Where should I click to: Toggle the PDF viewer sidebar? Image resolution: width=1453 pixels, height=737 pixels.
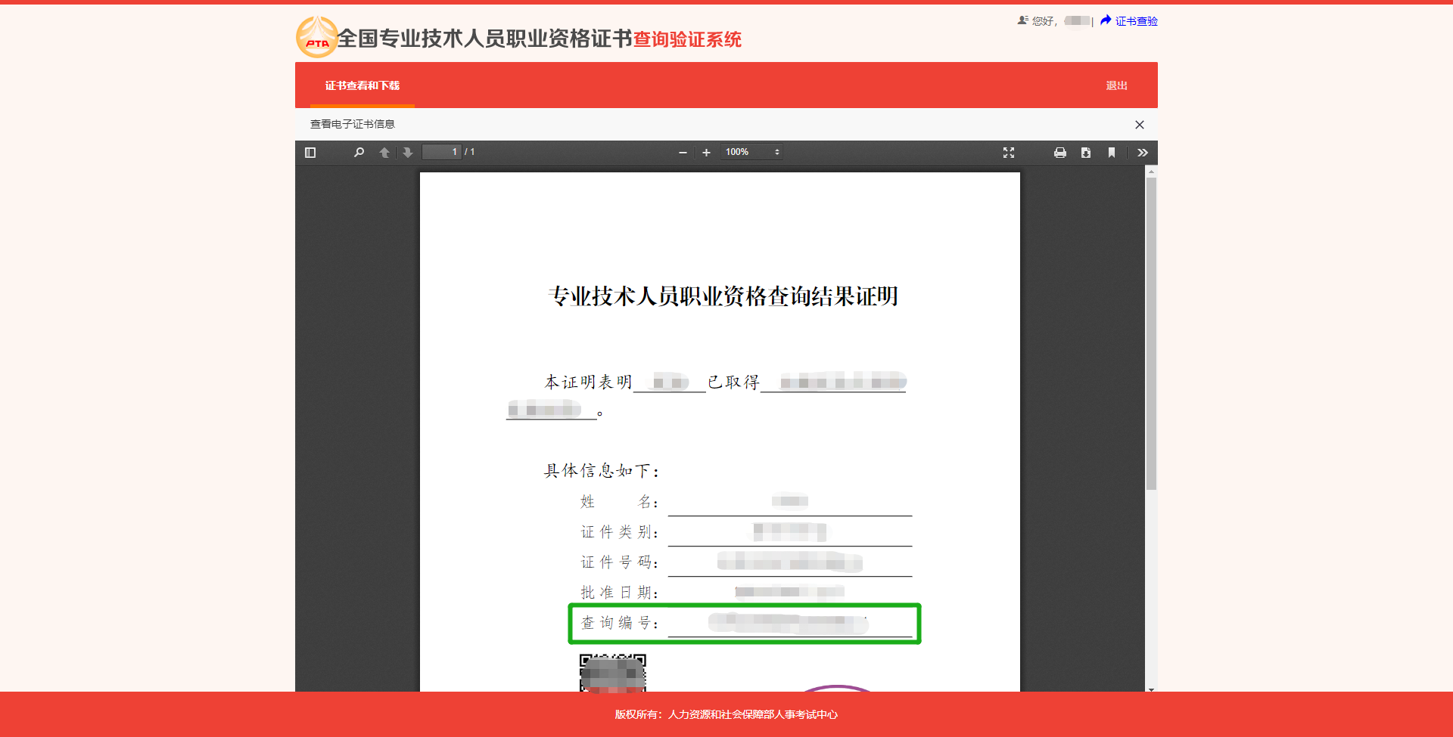point(310,153)
